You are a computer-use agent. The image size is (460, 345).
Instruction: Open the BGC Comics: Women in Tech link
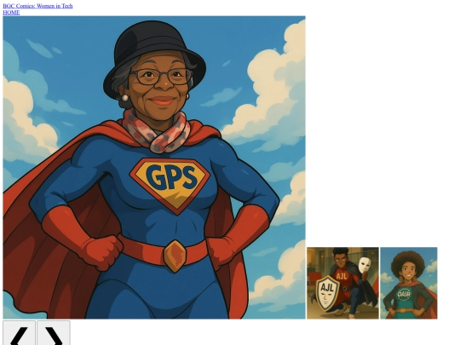click(37, 6)
